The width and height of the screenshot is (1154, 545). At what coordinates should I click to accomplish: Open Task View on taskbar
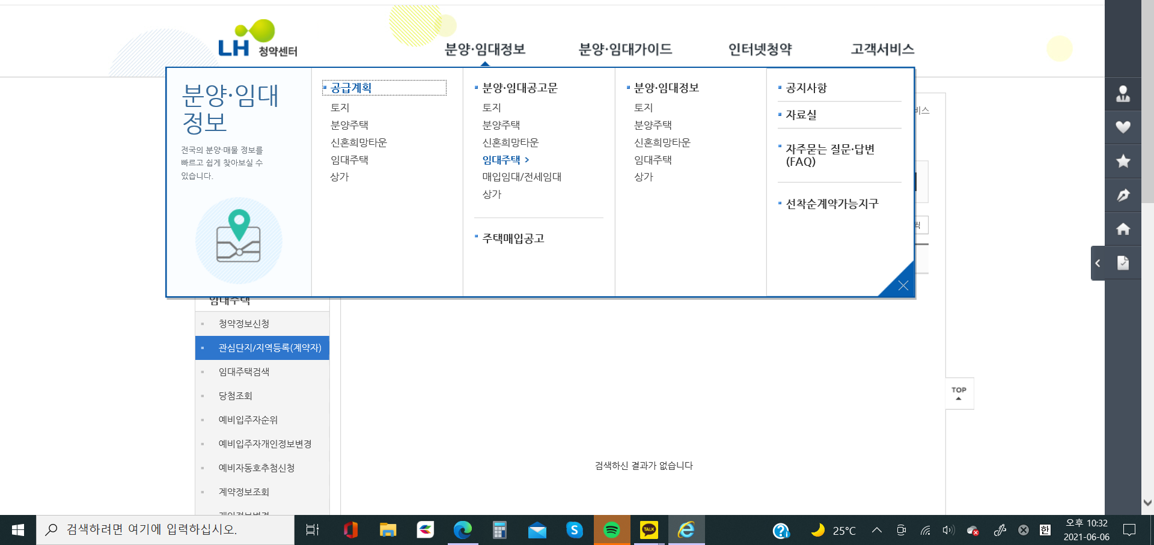tap(313, 530)
